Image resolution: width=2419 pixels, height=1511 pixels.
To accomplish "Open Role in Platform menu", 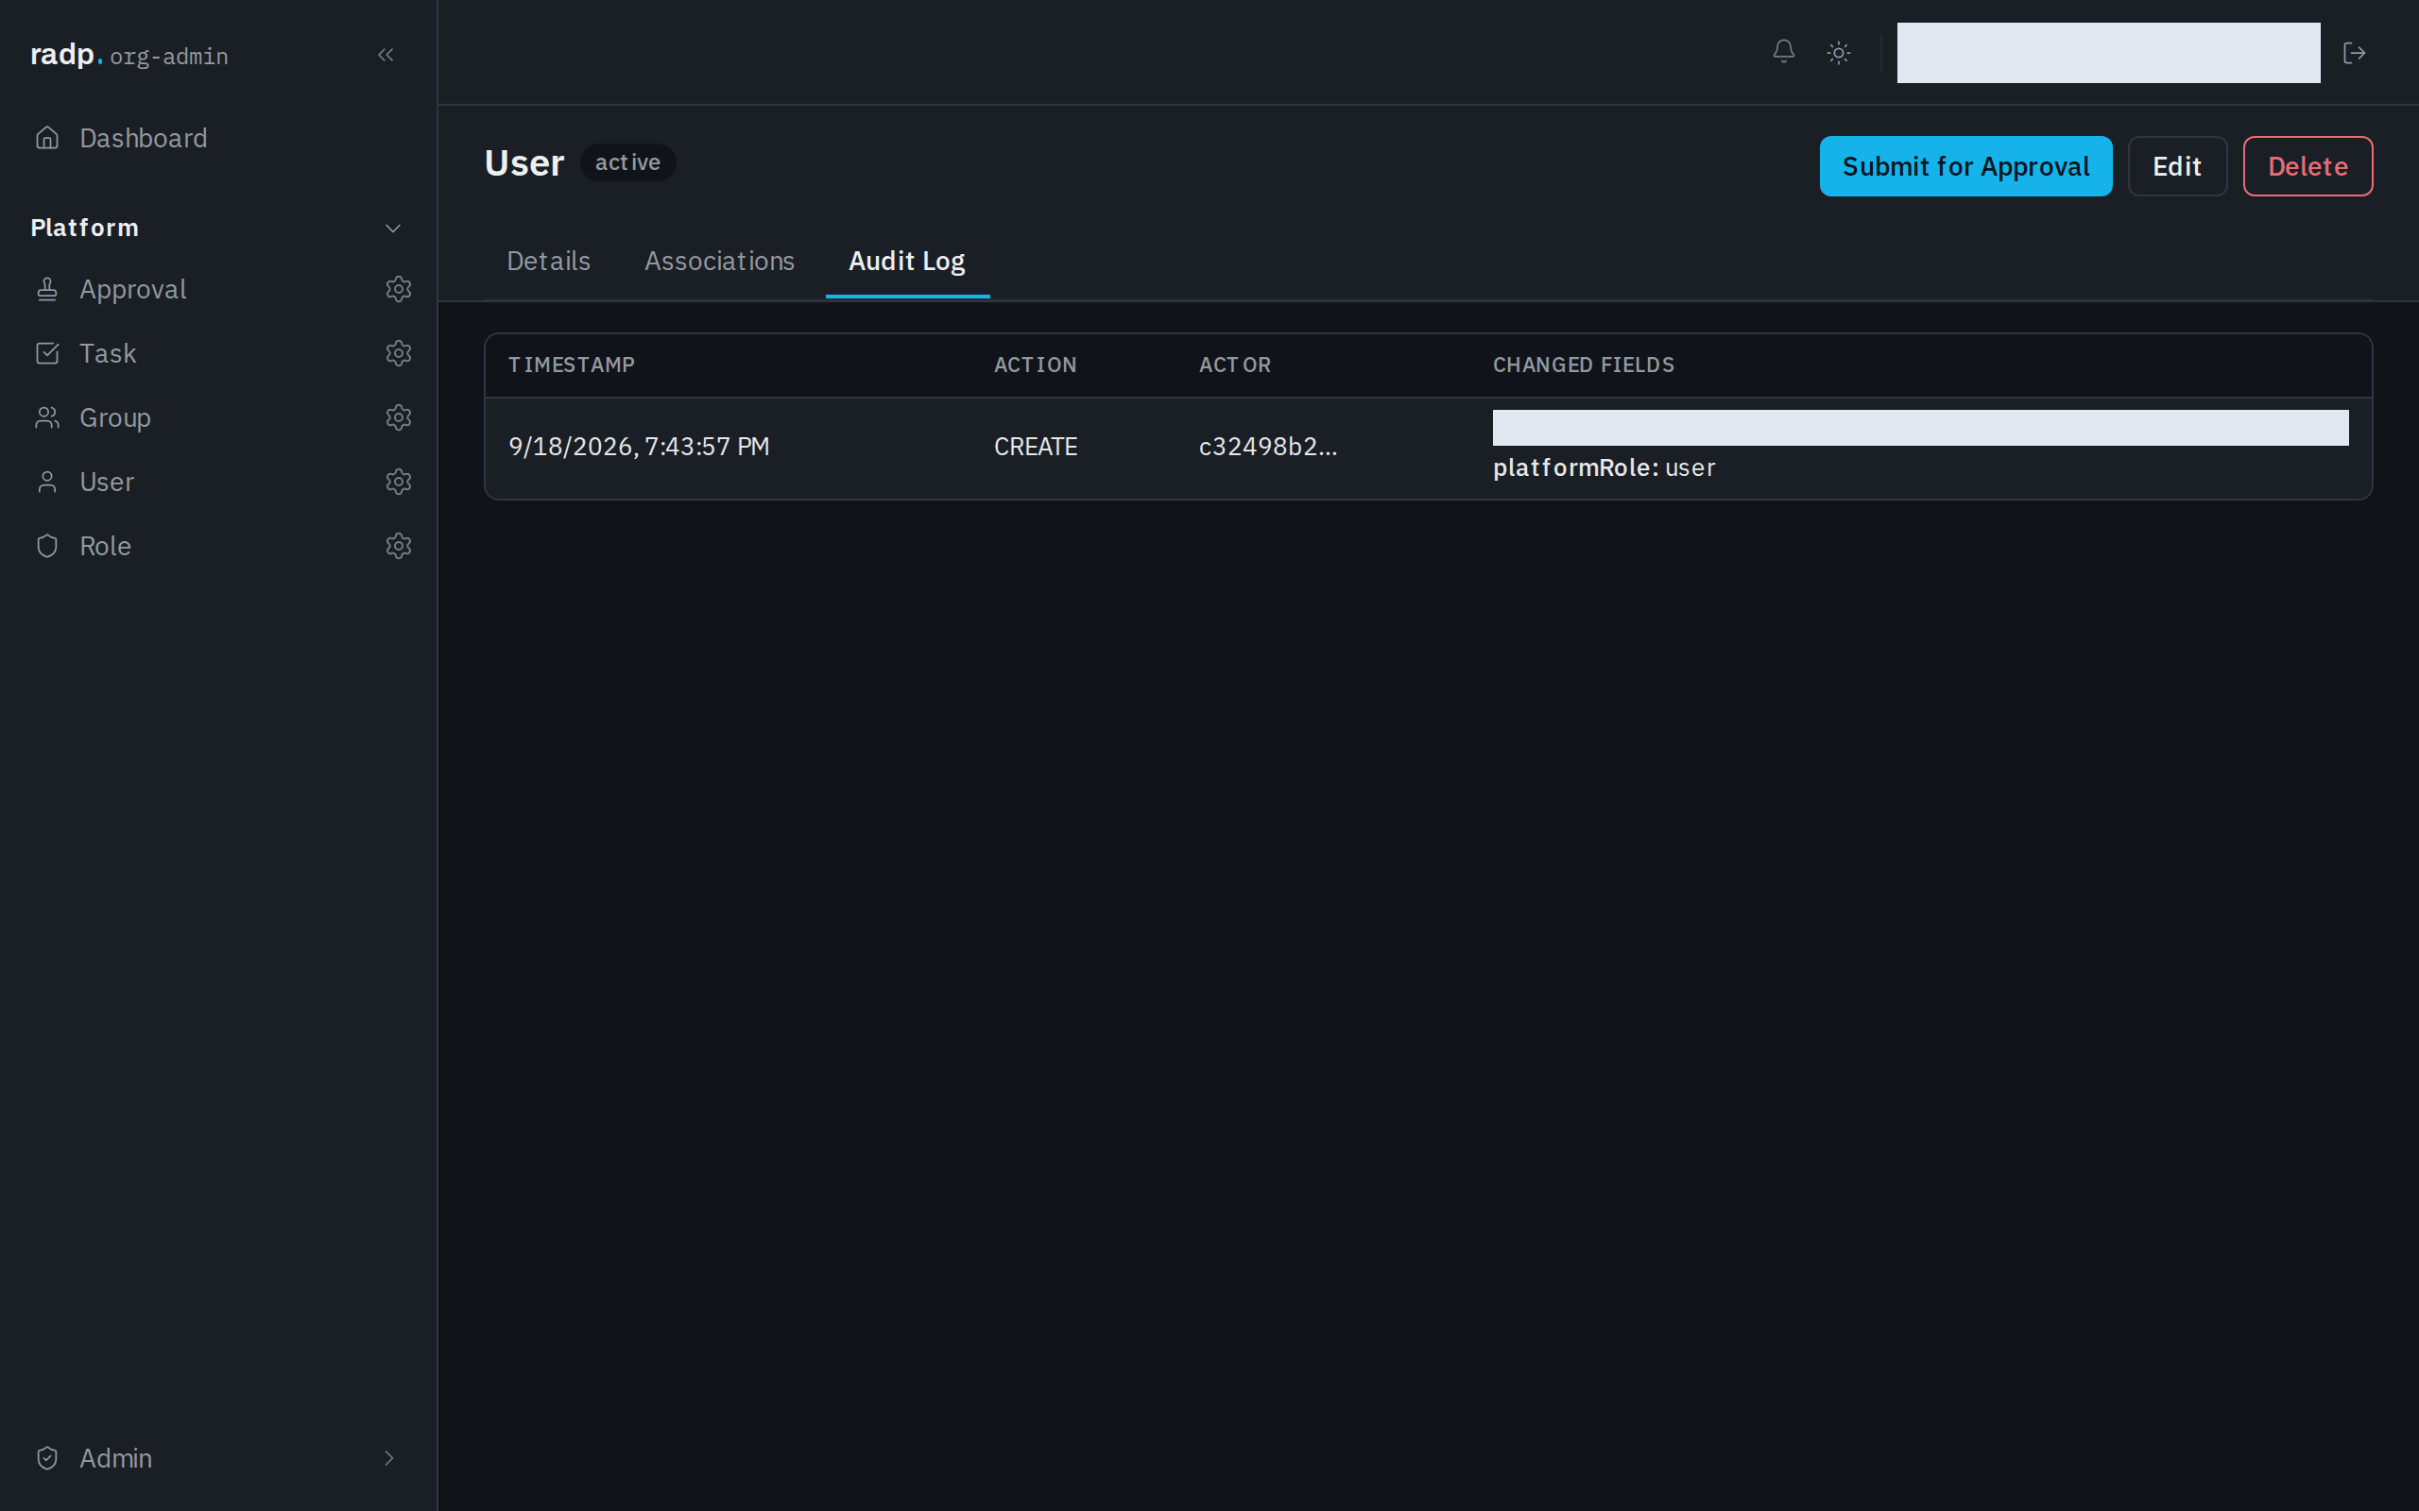I will click(190, 546).
